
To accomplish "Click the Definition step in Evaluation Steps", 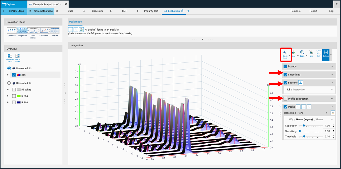I will coord(11,31).
